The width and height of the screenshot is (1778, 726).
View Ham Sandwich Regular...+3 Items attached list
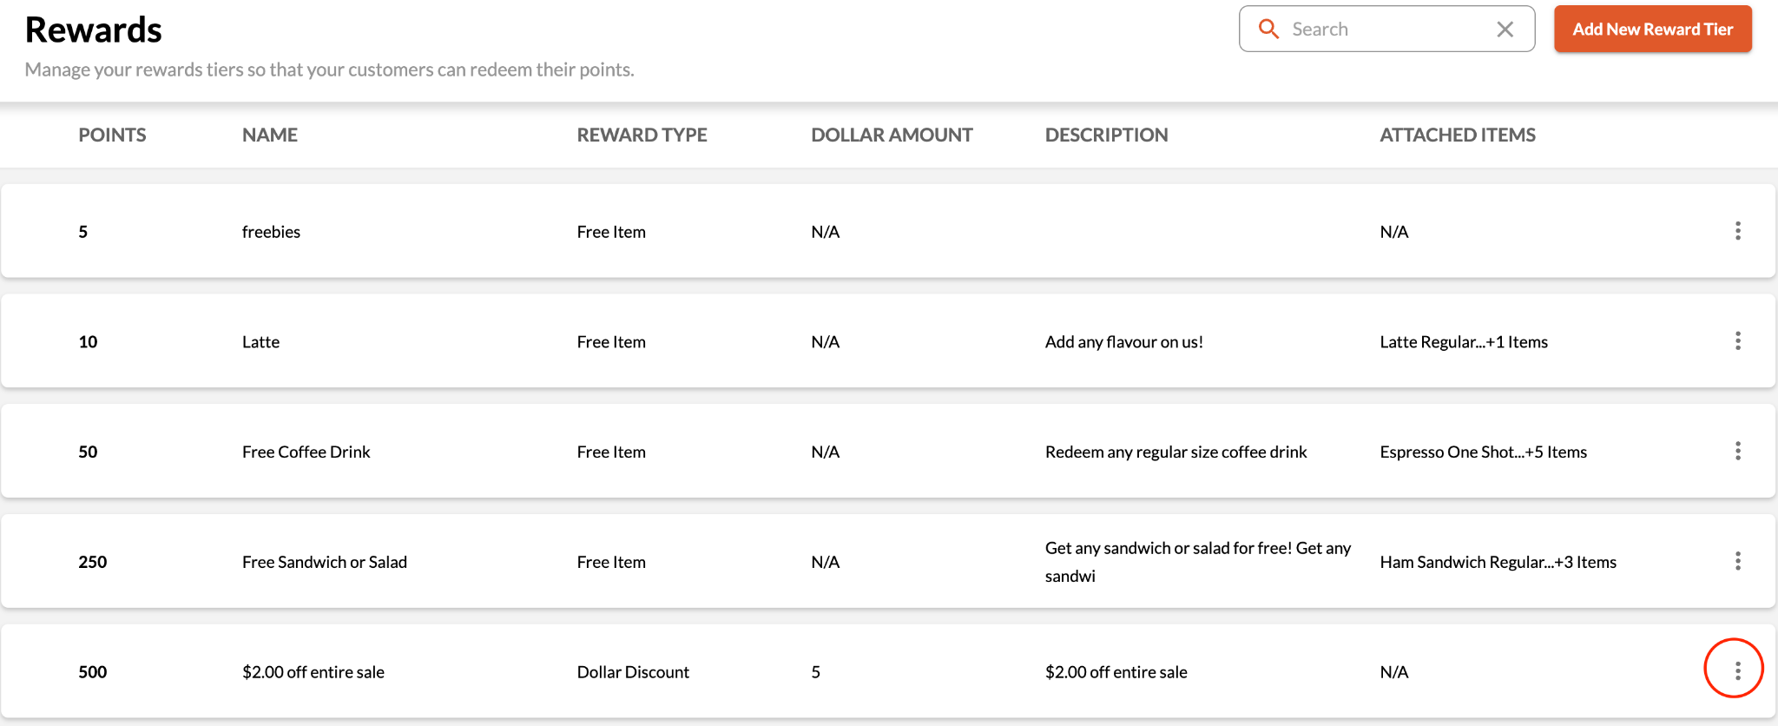(1498, 562)
